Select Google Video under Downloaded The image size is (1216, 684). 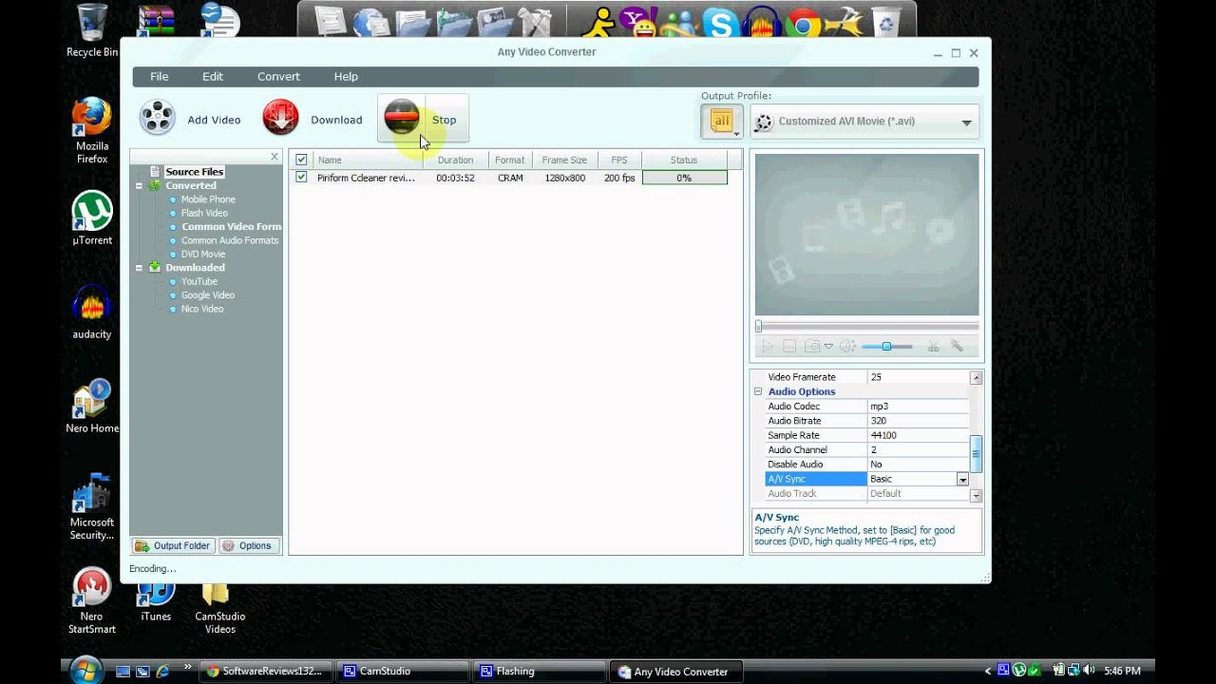click(x=208, y=295)
